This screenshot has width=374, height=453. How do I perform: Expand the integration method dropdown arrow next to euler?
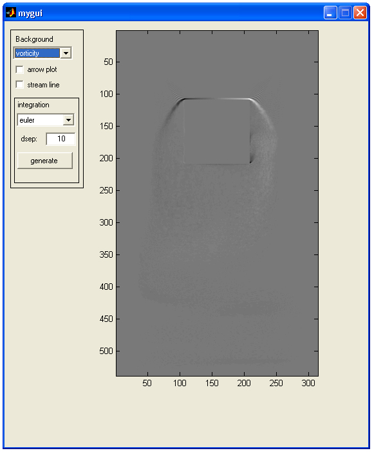[x=69, y=120]
